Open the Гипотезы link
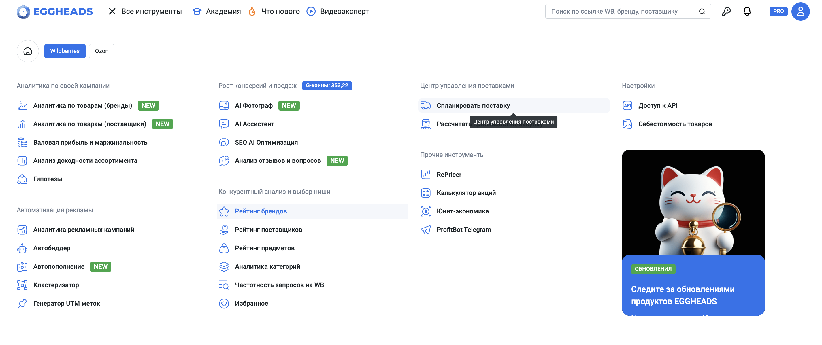Screen dimensions: 822x345 [48, 179]
